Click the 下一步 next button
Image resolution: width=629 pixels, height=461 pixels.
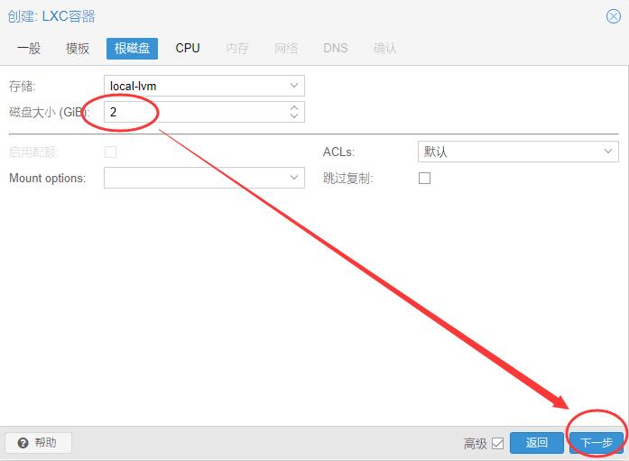click(x=597, y=443)
